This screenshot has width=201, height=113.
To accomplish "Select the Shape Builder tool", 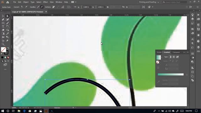I will tap(8, 30).
